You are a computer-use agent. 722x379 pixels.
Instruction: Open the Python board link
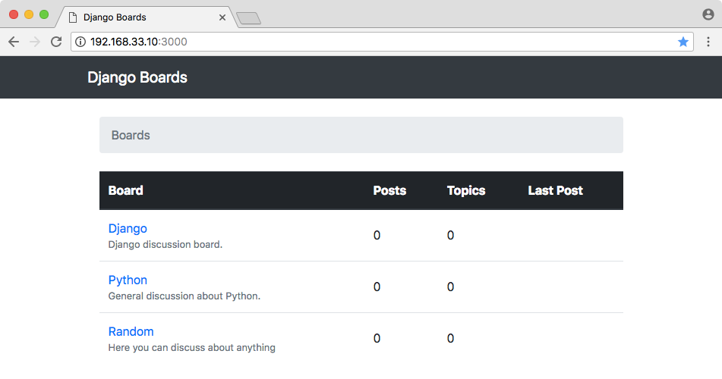[128, 280]
